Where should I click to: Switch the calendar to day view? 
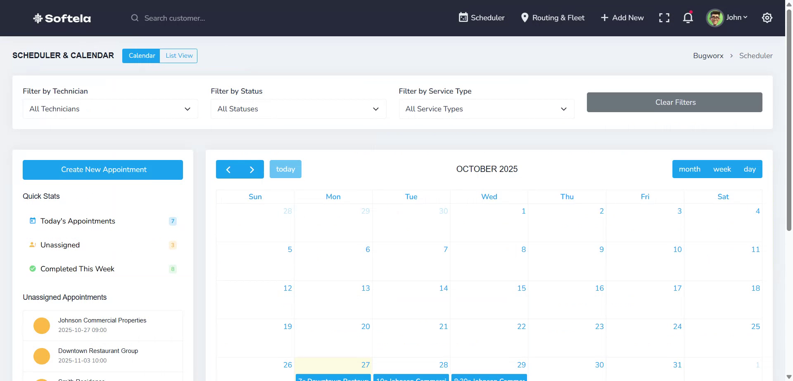click(x=750, y=169)
